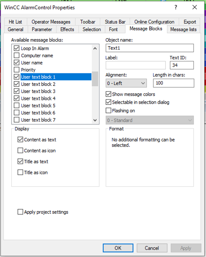Click the Label input field

pos(136,65)
